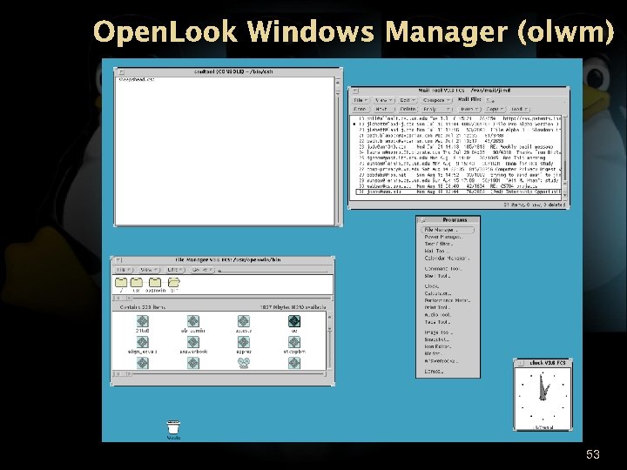The width and height of the screenshot is (627, 470).
Task: Choose Shell Tool... in the Programs menu
Action: pos(437,276)
